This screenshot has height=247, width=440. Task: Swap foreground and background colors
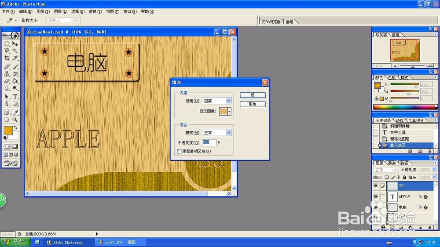[15, 127]
